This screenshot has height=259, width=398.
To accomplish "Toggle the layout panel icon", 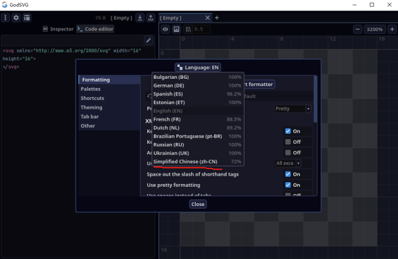I will pyautogui.click(x=27, y=18).
